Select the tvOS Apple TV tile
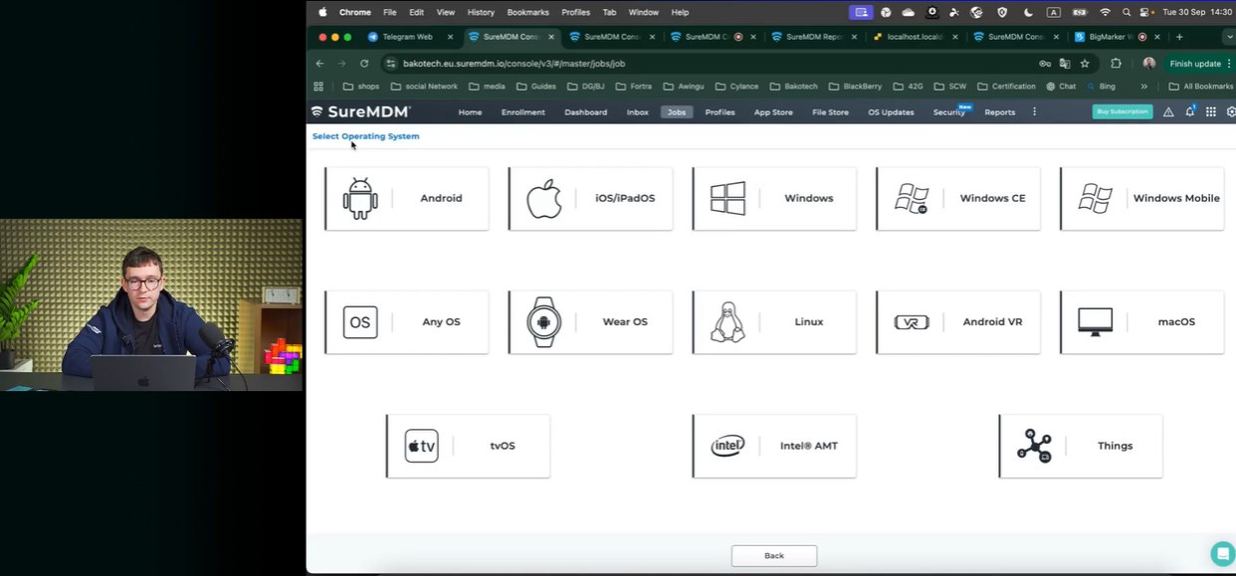Viewport: 1236px width, 576px height. pos(468,446)
